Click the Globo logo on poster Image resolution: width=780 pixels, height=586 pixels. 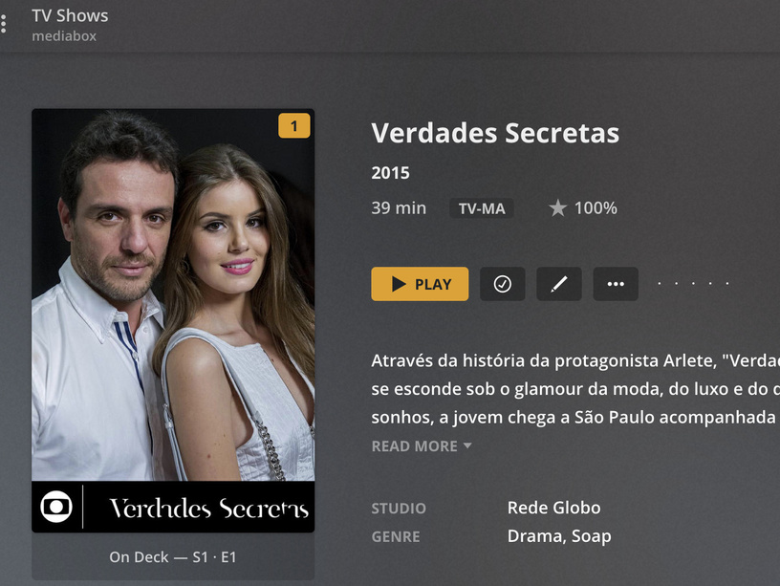pos(56,507)
